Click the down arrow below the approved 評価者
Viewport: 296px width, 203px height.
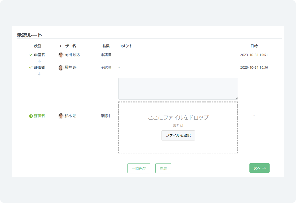pyautogui.click(x=39, y=74)
